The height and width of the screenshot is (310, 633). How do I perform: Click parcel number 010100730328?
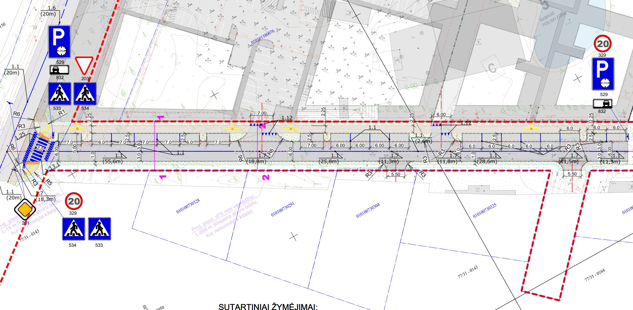[188, 206]
